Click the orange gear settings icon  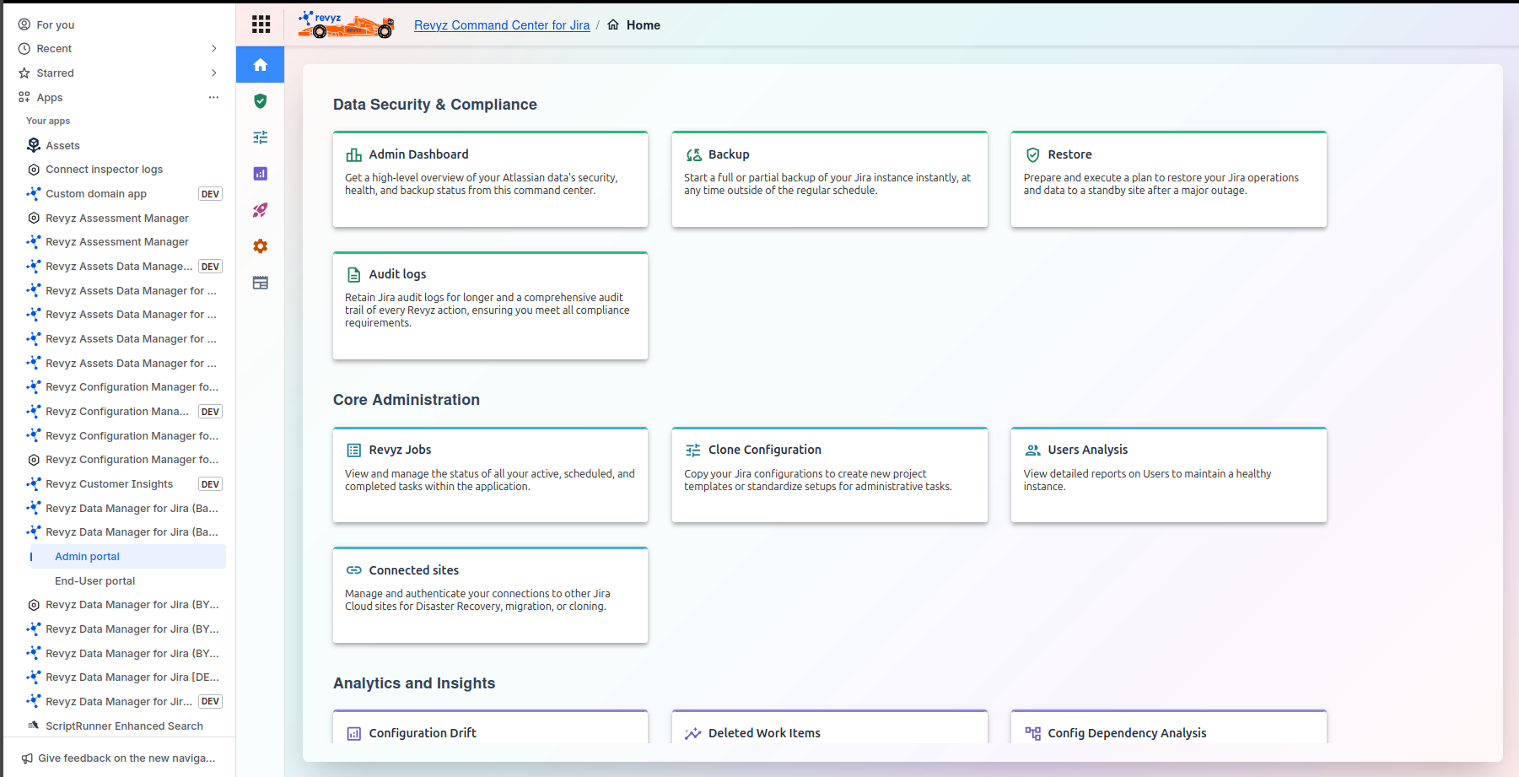click(260, 246)
